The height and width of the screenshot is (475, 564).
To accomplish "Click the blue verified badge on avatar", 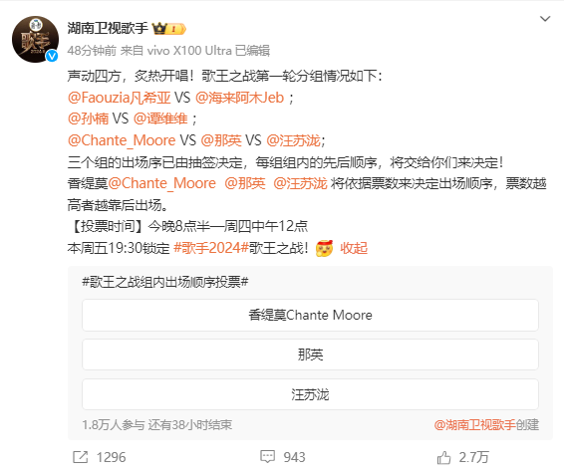I will point(52,56).
